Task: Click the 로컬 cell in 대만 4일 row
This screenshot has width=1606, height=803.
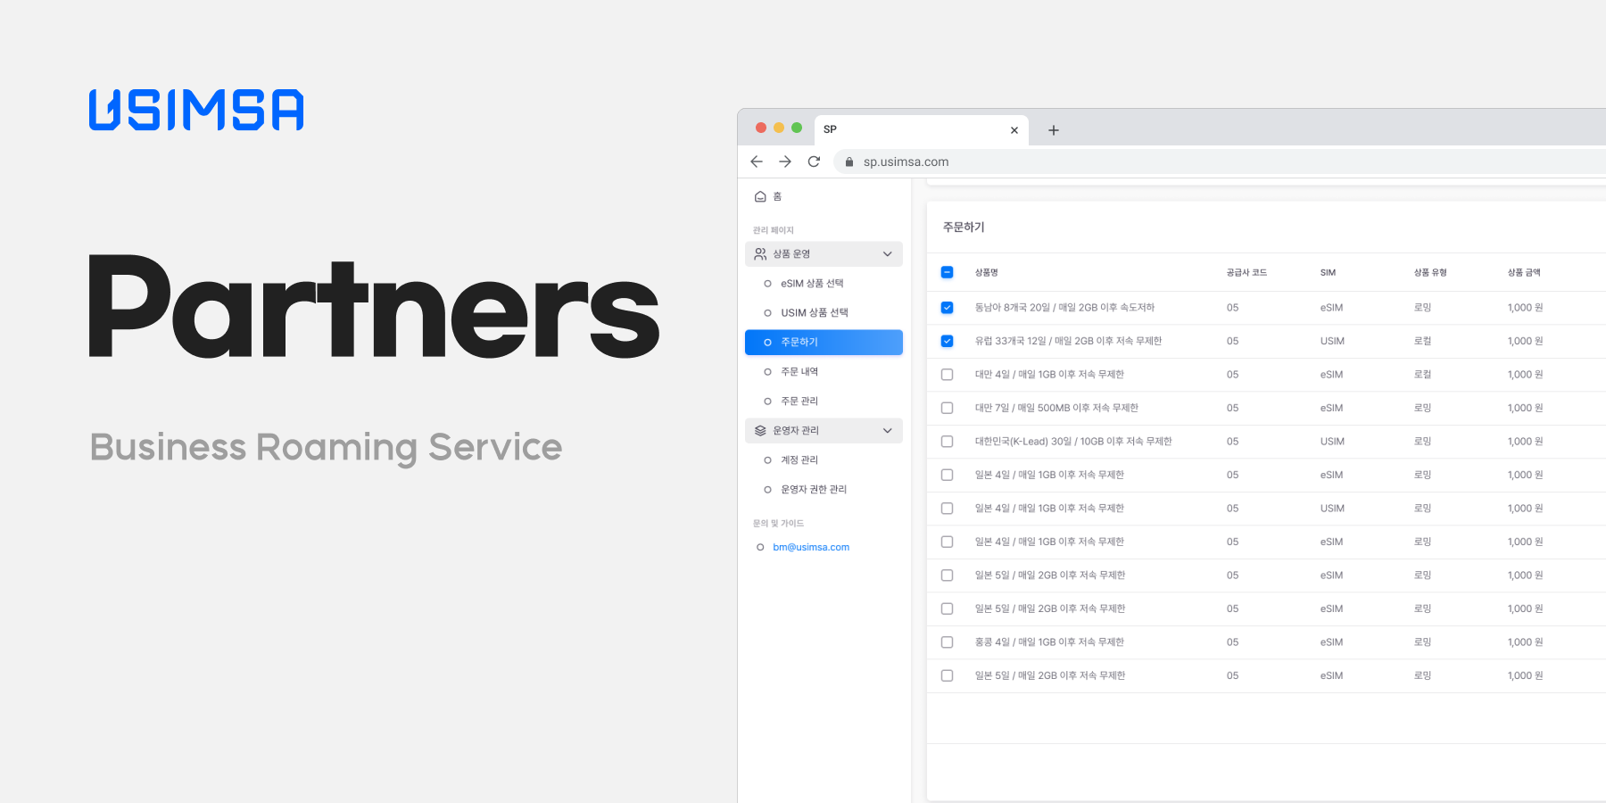Action: (x=1422, y=375)
